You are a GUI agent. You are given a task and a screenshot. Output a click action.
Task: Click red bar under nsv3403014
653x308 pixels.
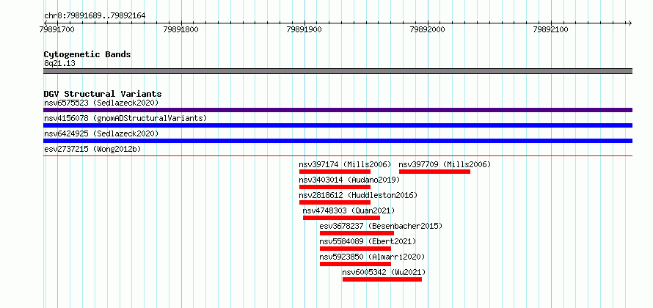(x=335, y=187)
